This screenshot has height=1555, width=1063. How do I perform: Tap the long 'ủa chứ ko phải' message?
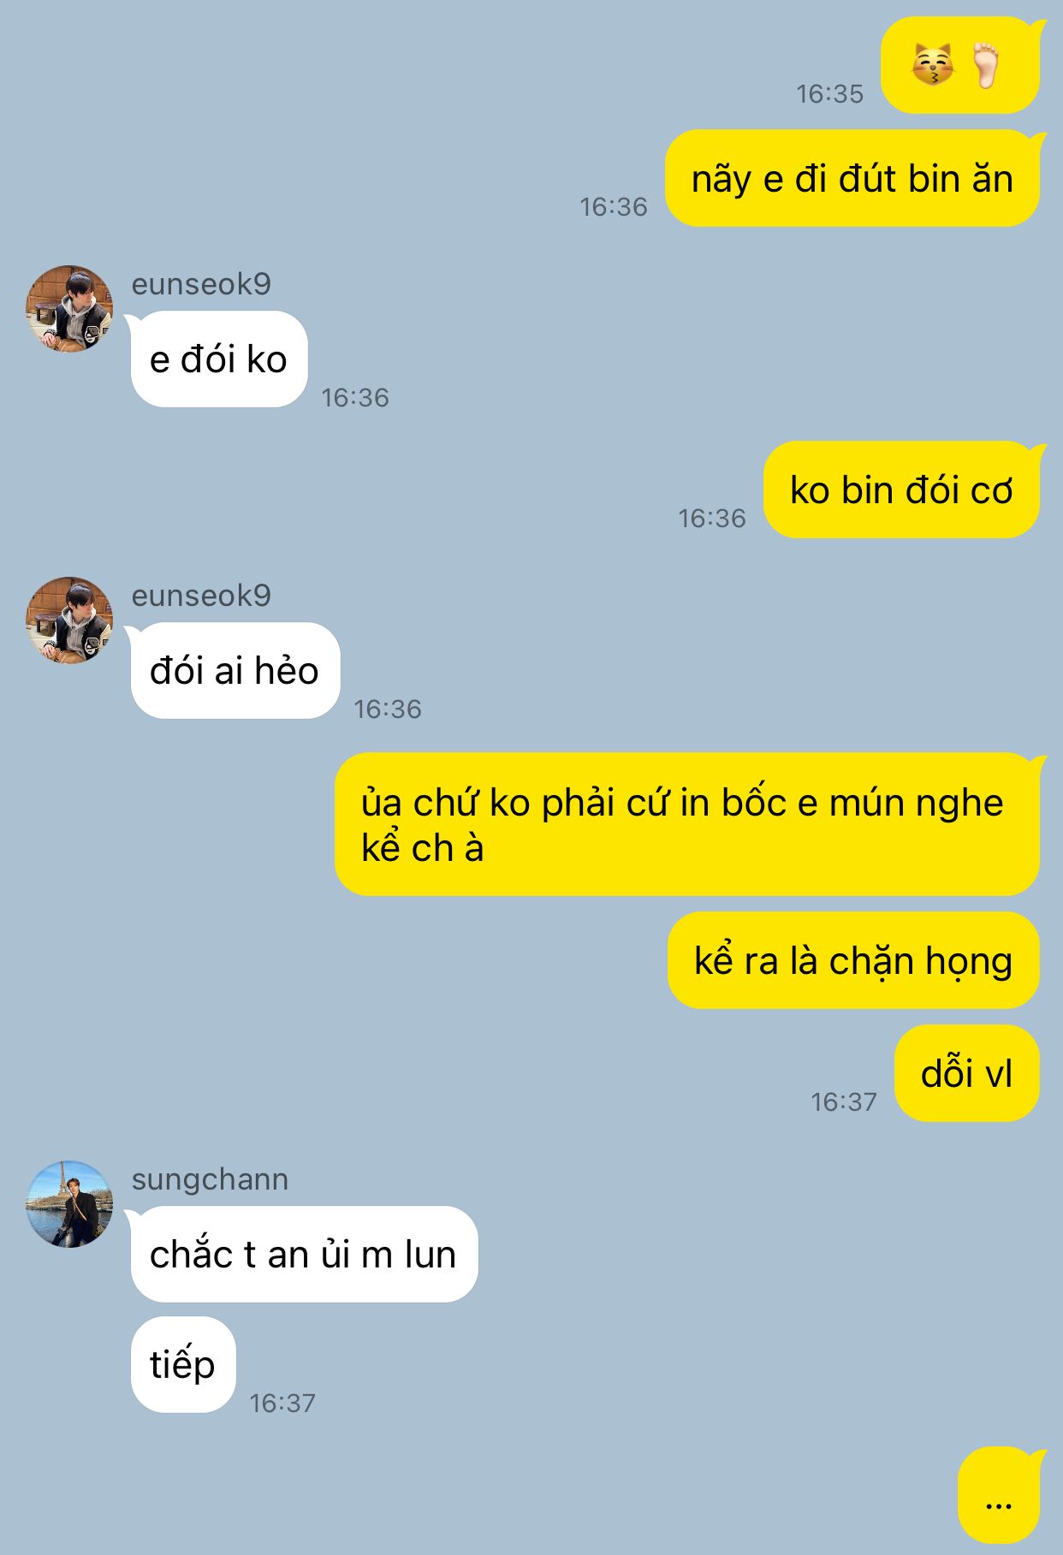point(687,824)
